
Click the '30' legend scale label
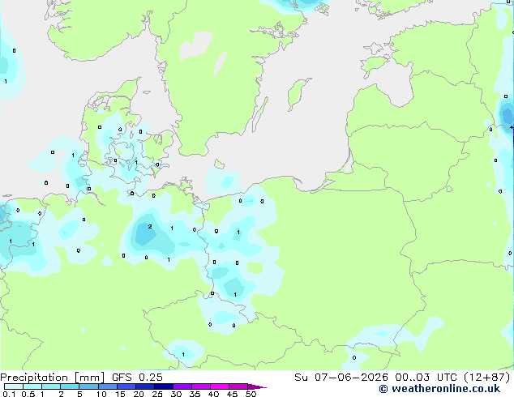tap(176, 394)
